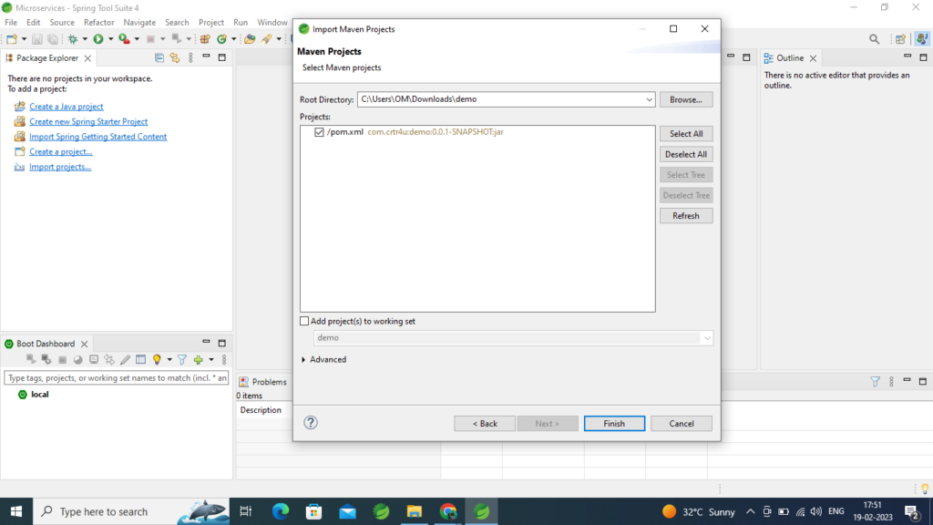Click the Open Type toolbar icon

tap(250, 38)
